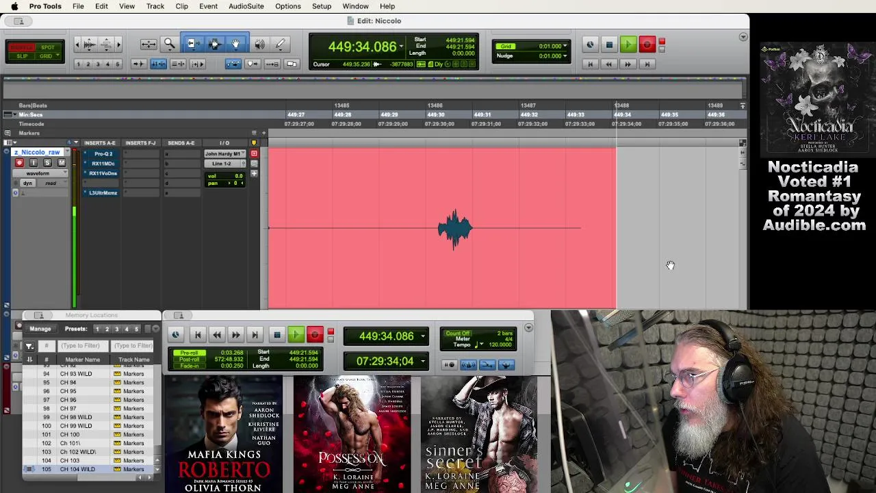876x493 pixels.
Task: Click the Manage button in Memory Locations
Action: click(40, 329)
